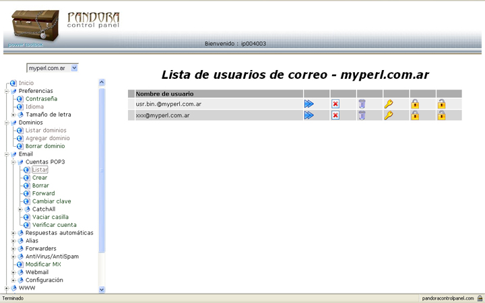
Task: Click the trash can icon for usr.bin.@myperl.com.ar
Action: point(362,104)
